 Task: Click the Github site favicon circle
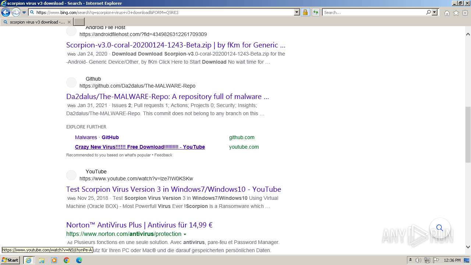tap(71, 82)
